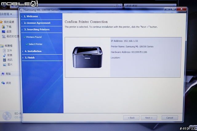Open 文件 library in Explorer sidebar
The image size is (197, 131).
[x=10, y=51]
